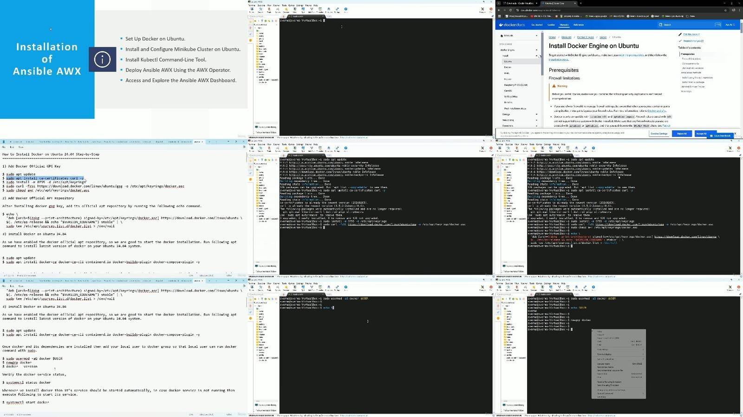Open Reference in Docker Docs navigation
Image resolution: width=743 pixels, height=417 pixels.
click(x=579, y=25)
